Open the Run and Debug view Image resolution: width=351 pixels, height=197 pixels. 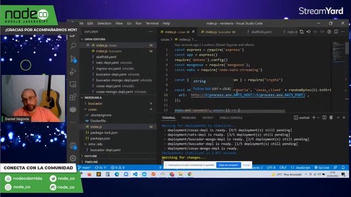click(x=73, y=72)
